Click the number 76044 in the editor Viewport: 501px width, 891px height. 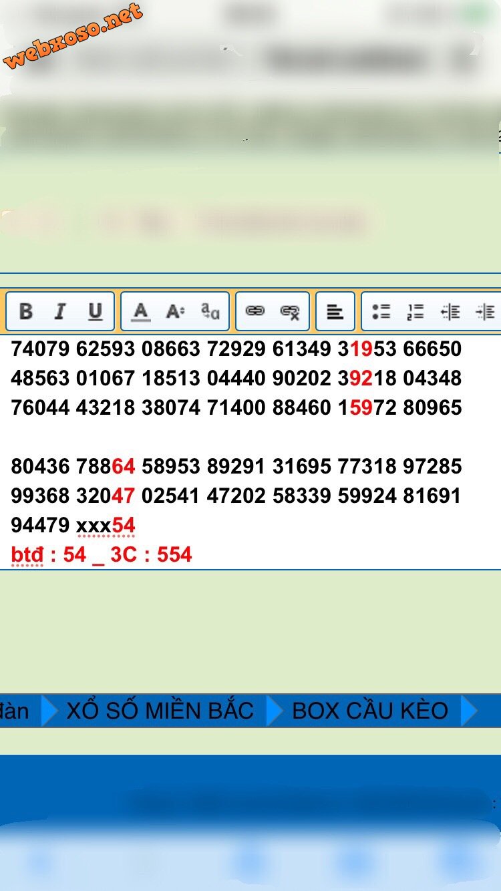40,407
